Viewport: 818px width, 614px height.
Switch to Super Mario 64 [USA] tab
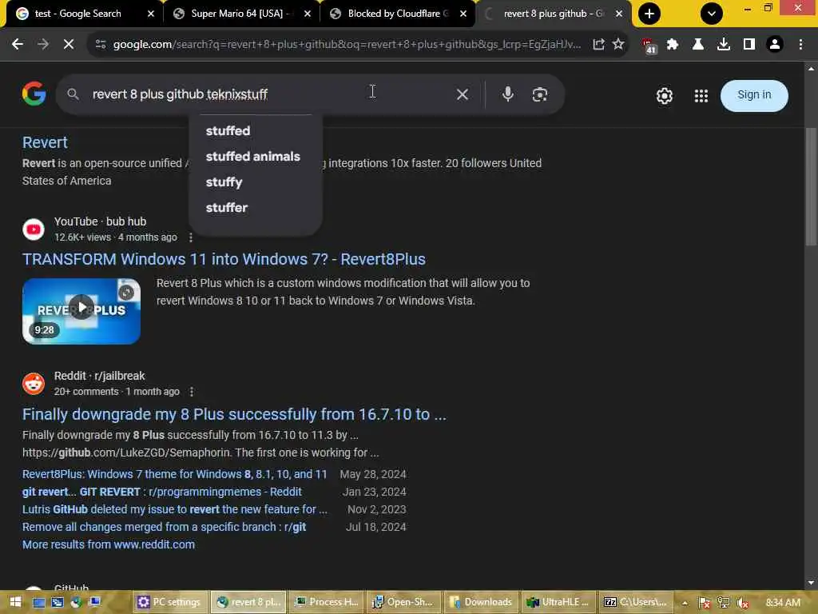click(x=237, y=14)
